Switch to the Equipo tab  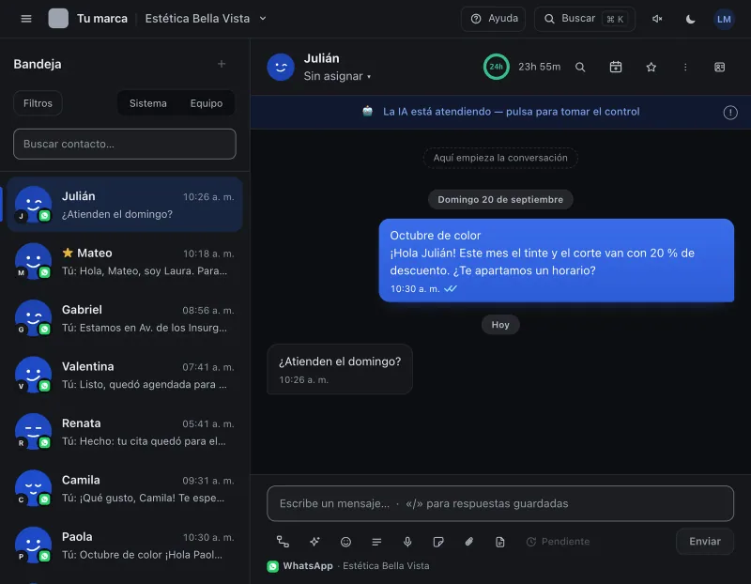pyautogui.click(x=207, y=103)
